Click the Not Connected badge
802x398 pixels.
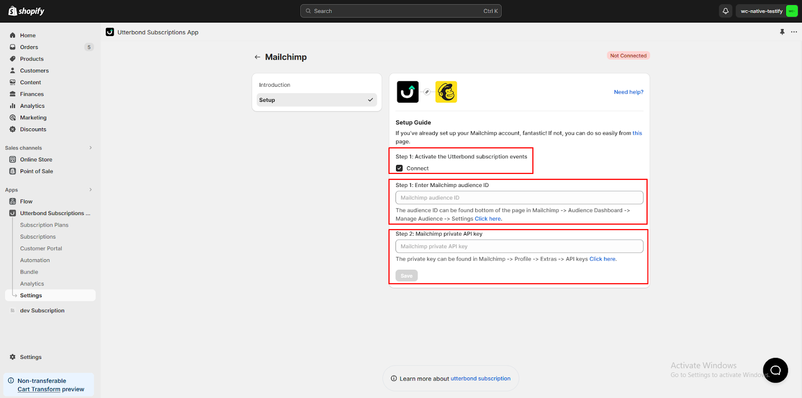[628, 56]
